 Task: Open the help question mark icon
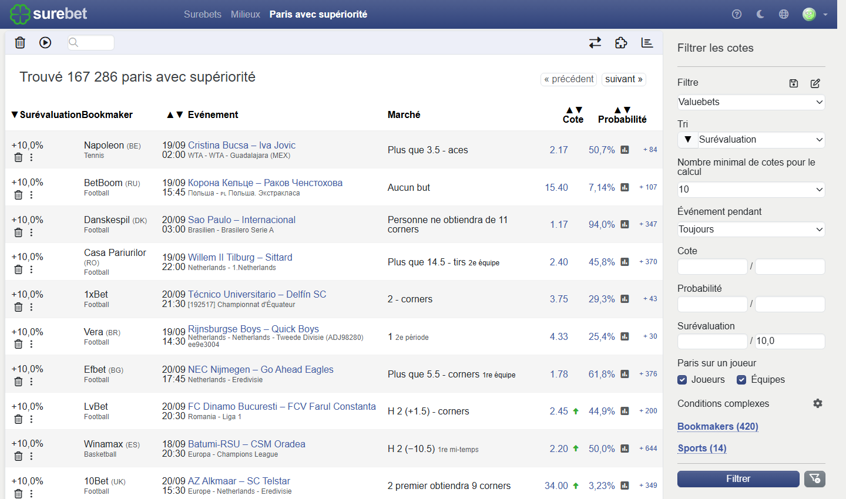[737, 14]
